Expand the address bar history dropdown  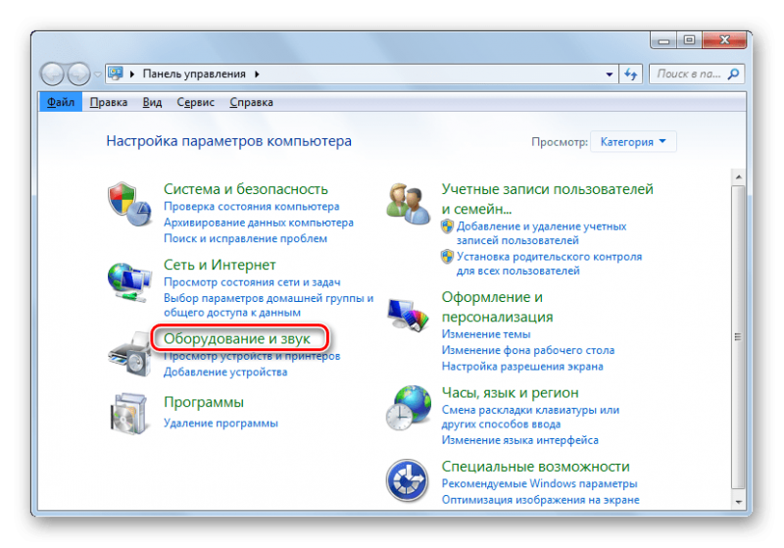pyautogui.click(x=609, y=75)
